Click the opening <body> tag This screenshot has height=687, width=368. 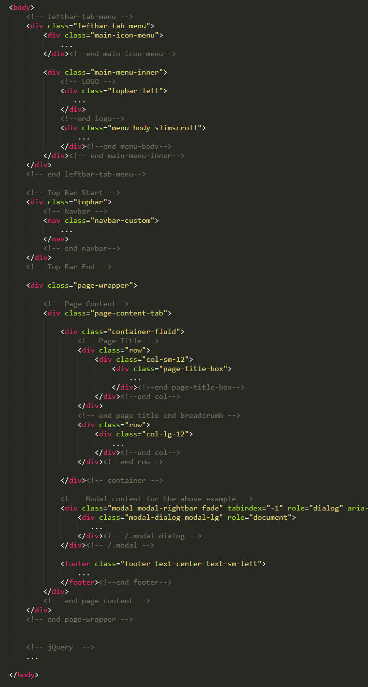point(21,7)
